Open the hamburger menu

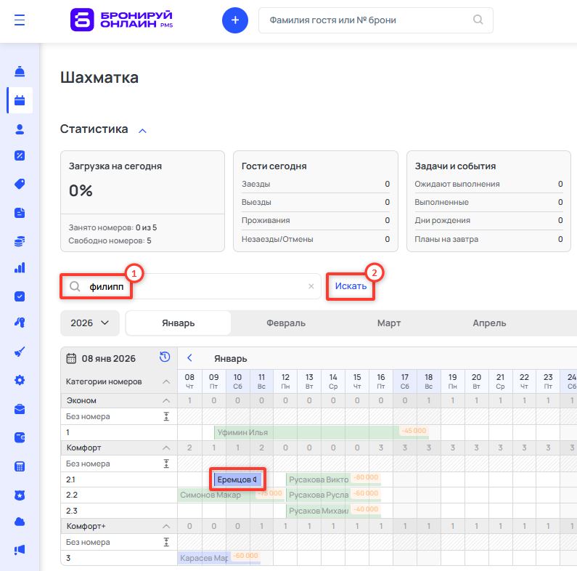click(20, 20)
